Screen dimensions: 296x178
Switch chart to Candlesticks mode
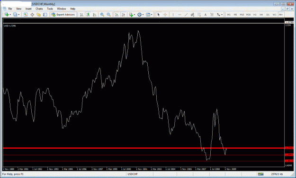[88, 15]
